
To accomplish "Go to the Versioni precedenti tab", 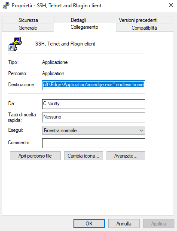I will pyautogui.click(x=138, y=20).
